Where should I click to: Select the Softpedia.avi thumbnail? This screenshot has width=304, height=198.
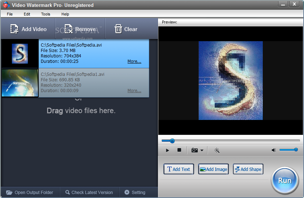(20, 53)
